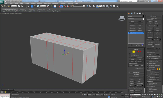
Task: Click the Connect button
Action: (x=139, y=86)
